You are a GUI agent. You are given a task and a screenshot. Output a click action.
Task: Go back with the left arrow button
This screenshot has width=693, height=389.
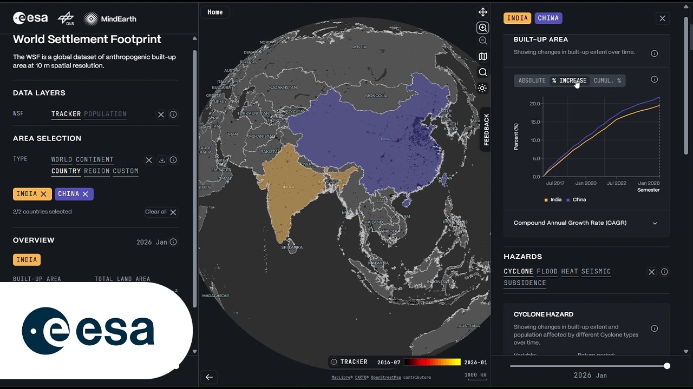point(209,377)
